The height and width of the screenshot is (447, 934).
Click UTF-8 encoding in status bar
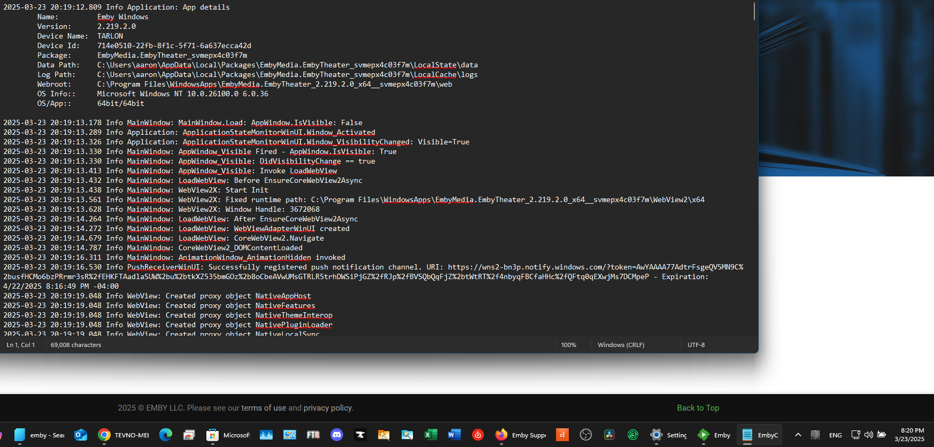coord(696,345)
